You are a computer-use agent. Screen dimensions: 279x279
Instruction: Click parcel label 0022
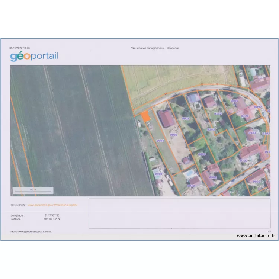(x=257, y=182)
